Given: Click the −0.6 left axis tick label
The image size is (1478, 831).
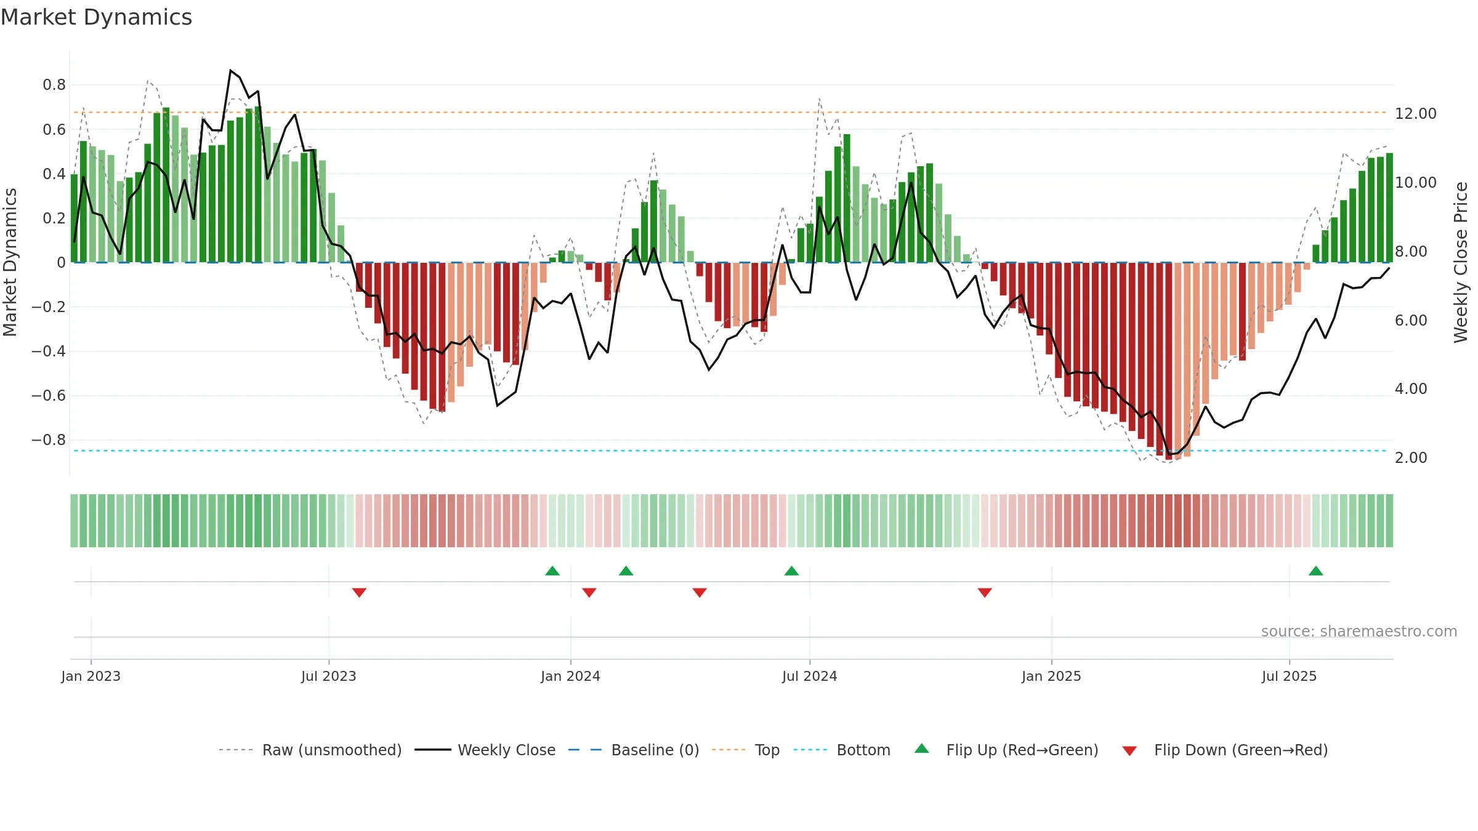Looking at the screenshot, I should [49, 395].
